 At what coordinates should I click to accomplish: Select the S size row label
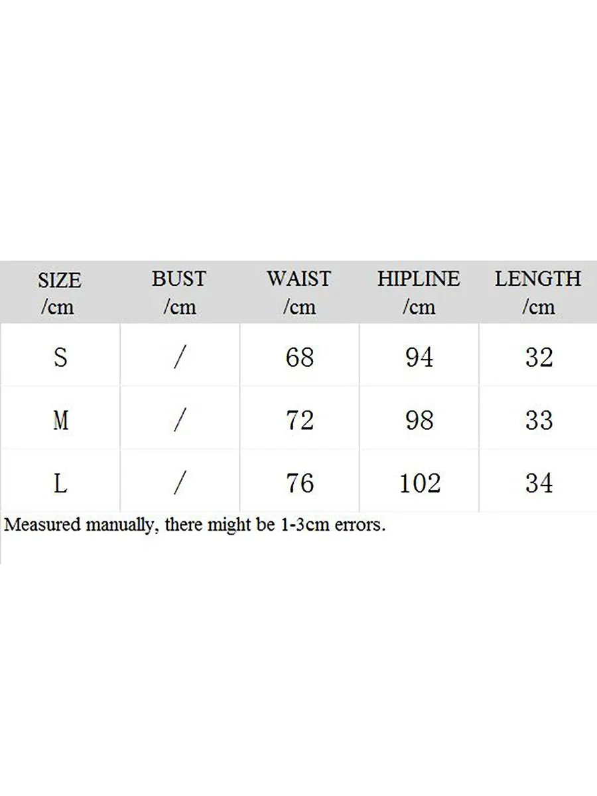click(60, 358)
